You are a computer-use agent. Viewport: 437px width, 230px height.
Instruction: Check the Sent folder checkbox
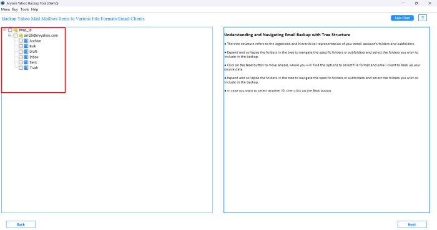pyautogui.click(x=21, y=62)
